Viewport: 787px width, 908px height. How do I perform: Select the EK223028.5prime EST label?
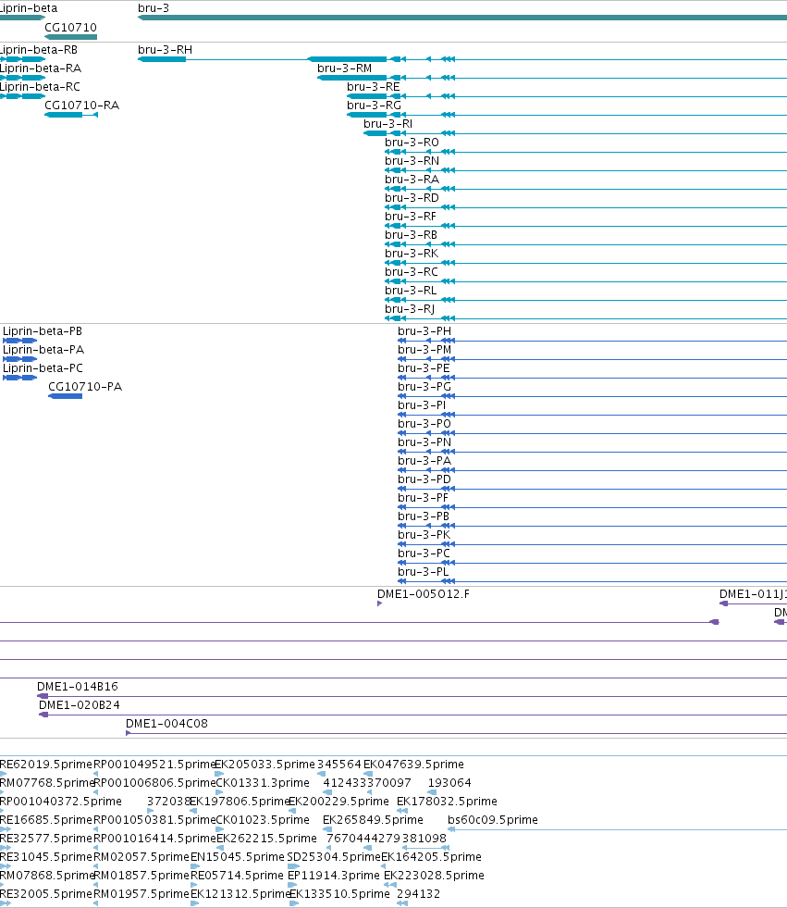434,876
